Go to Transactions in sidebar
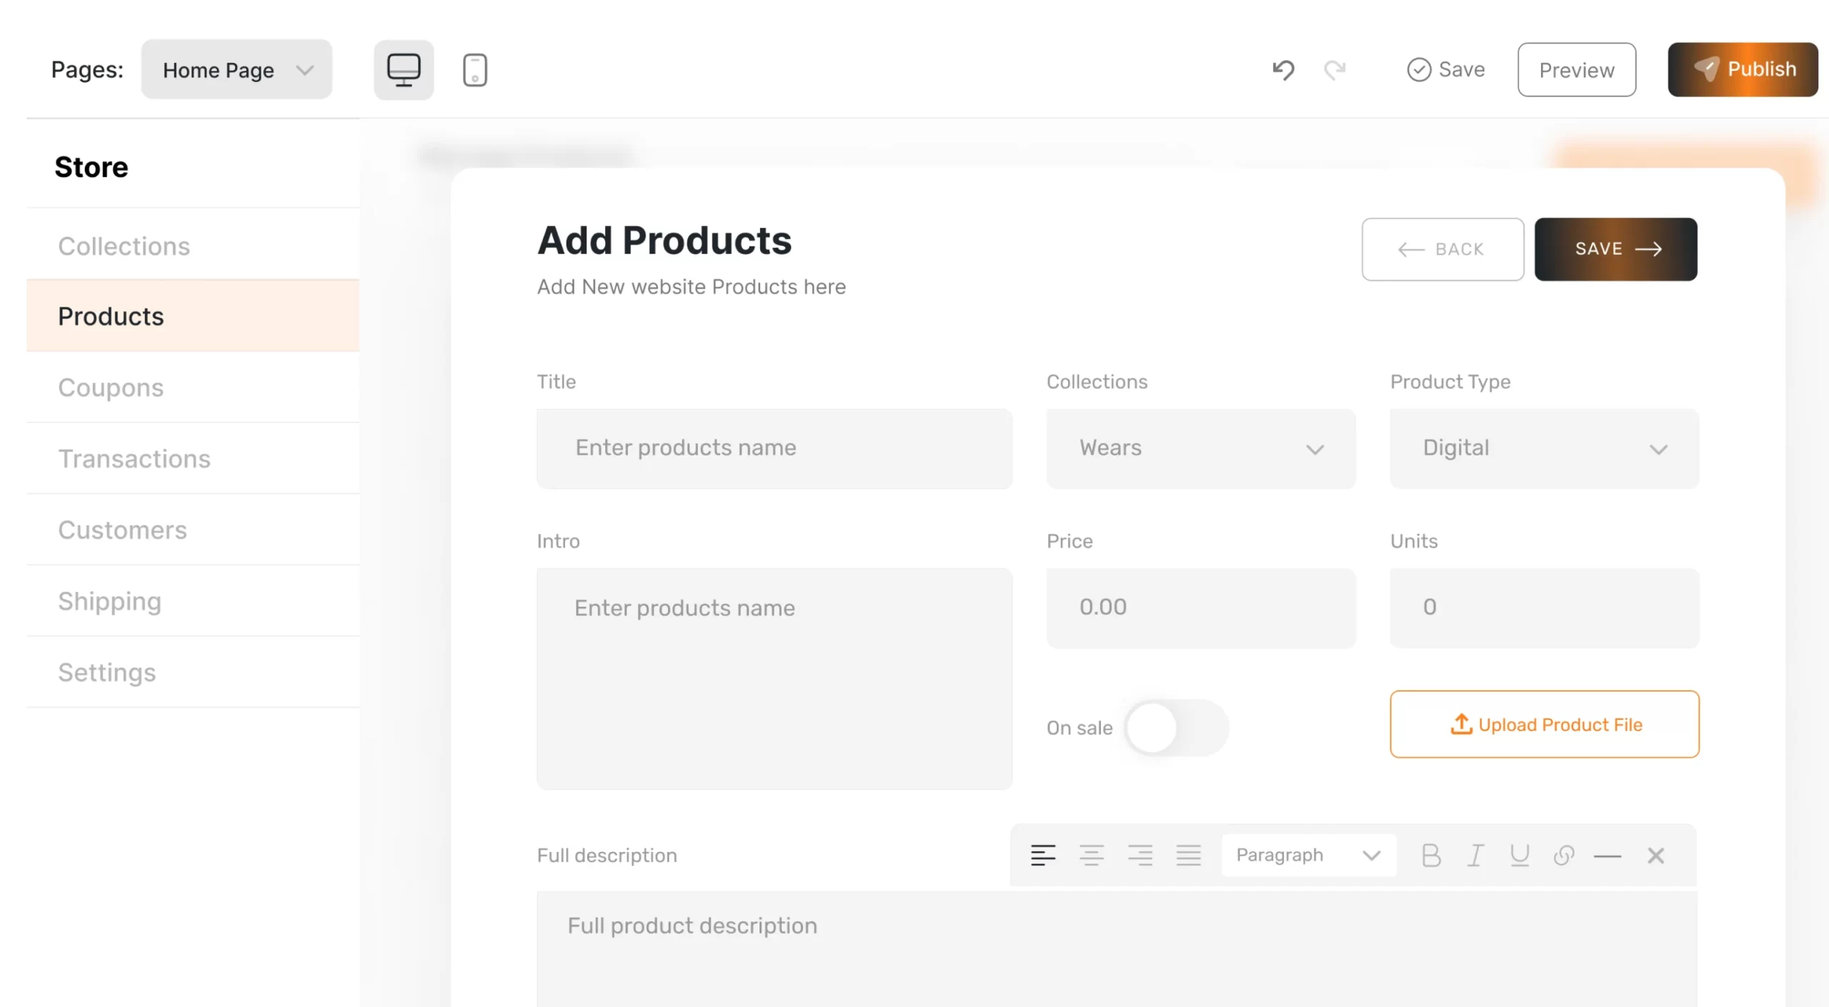The height and width of the screenshot is (1007, 1829). pos(134,459)
